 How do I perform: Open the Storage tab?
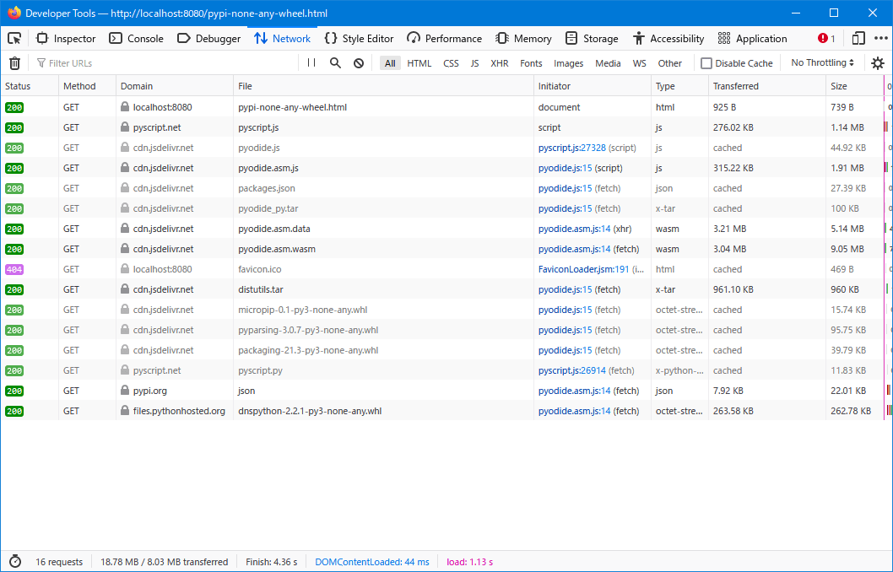tap(592, 39)
